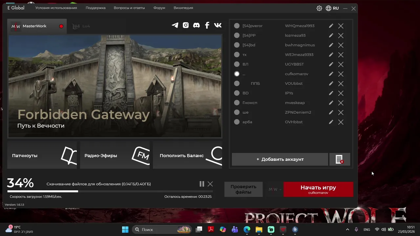Open Microsoft Edge from the taskbar

coord(247,229)
